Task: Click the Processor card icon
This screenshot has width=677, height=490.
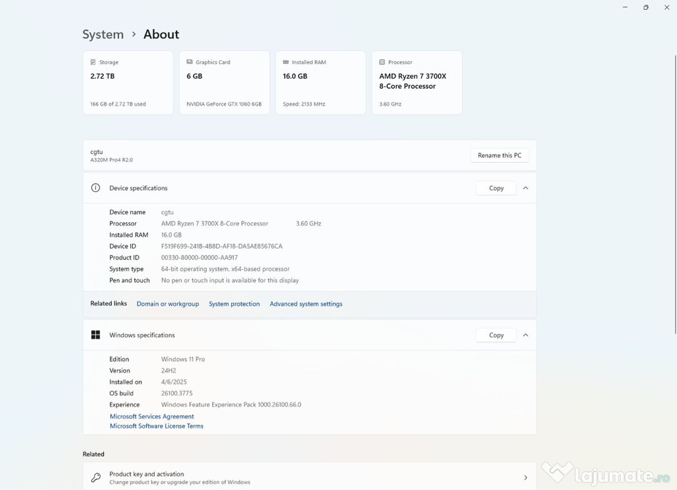Action: coord(382,62)
